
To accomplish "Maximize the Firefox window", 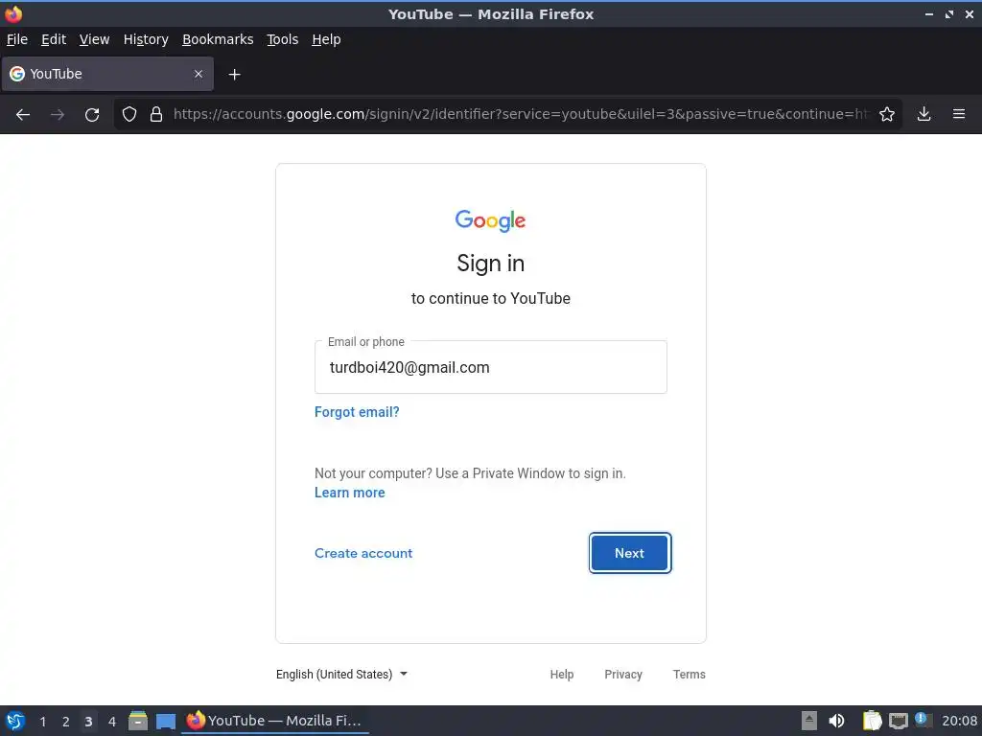I will tap(949, 13).
